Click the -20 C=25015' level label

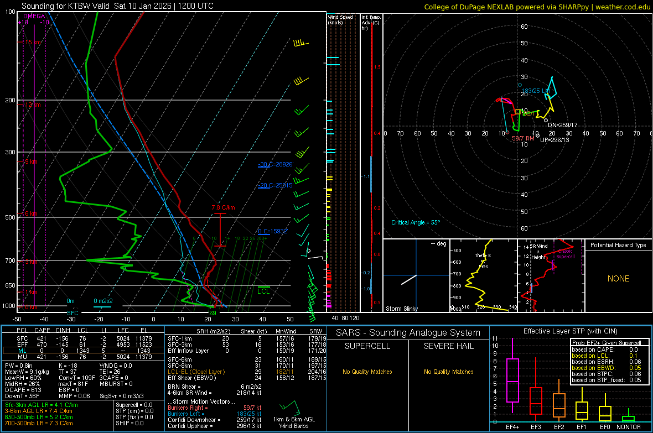276,185
